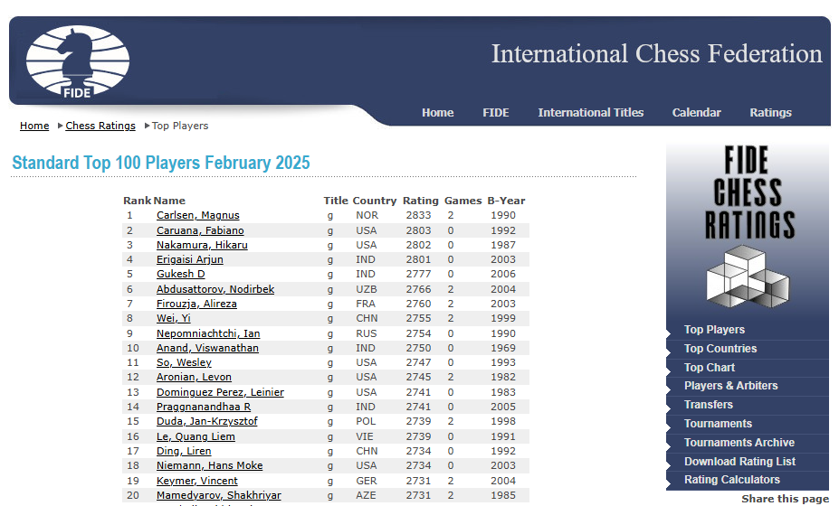The height and width of the screenshot is (506, 839).
Task: Open Mamedyarov, Shakhriyar player profile
Action: 218,496
